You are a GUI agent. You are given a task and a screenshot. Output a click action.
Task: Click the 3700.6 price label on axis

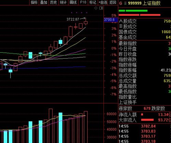pyautogui.click(x=111, y=20)
